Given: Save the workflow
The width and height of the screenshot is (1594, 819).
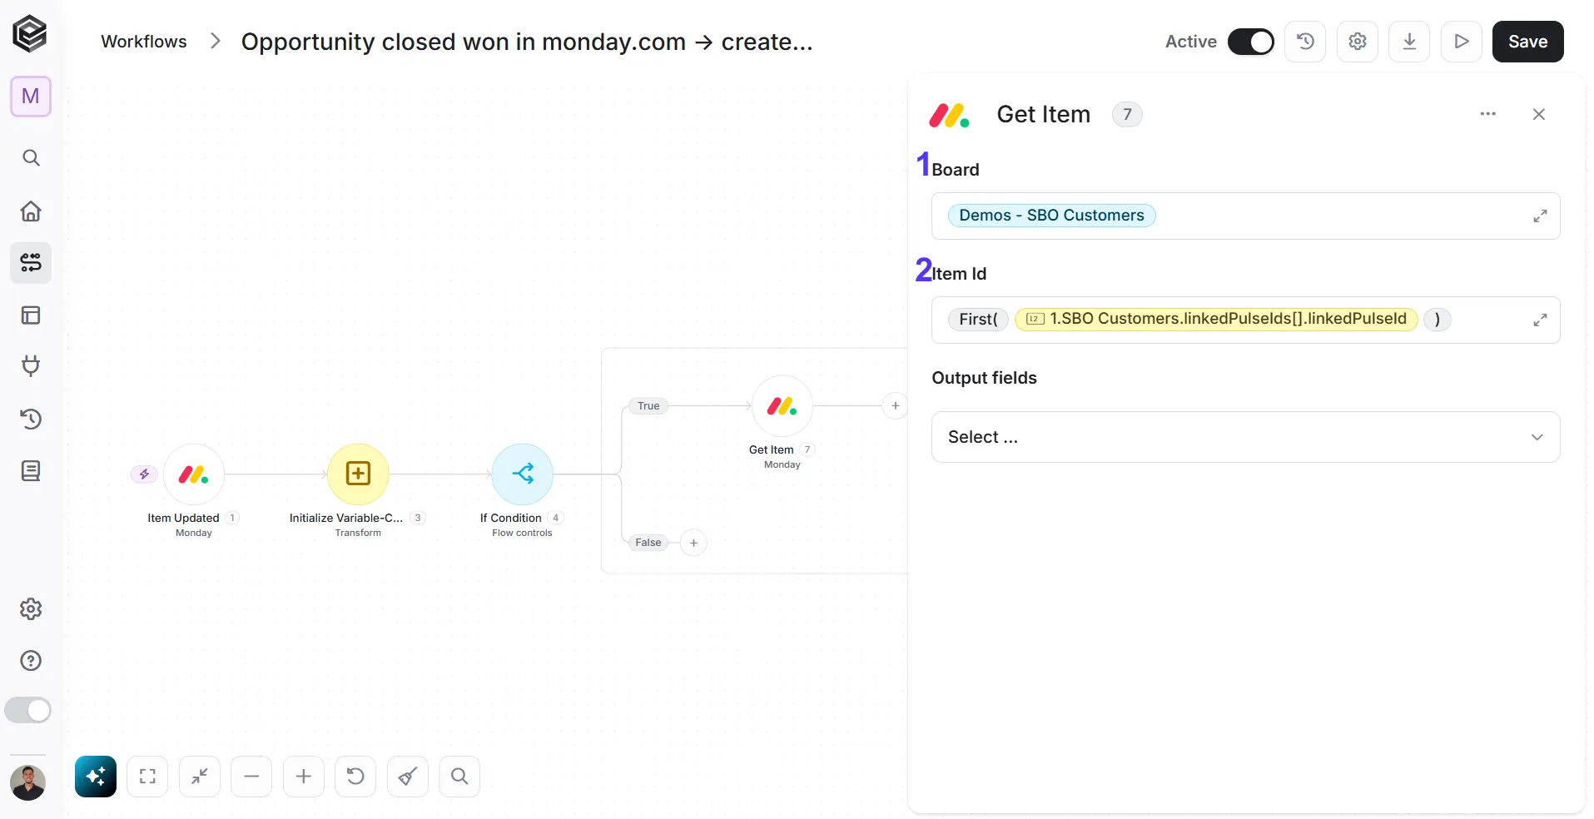Looking at the screenshot, I should [1527, 42].
